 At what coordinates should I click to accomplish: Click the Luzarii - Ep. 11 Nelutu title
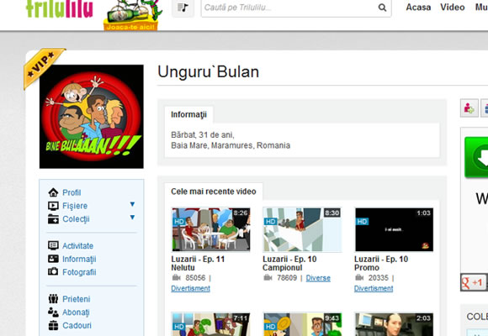198,263
